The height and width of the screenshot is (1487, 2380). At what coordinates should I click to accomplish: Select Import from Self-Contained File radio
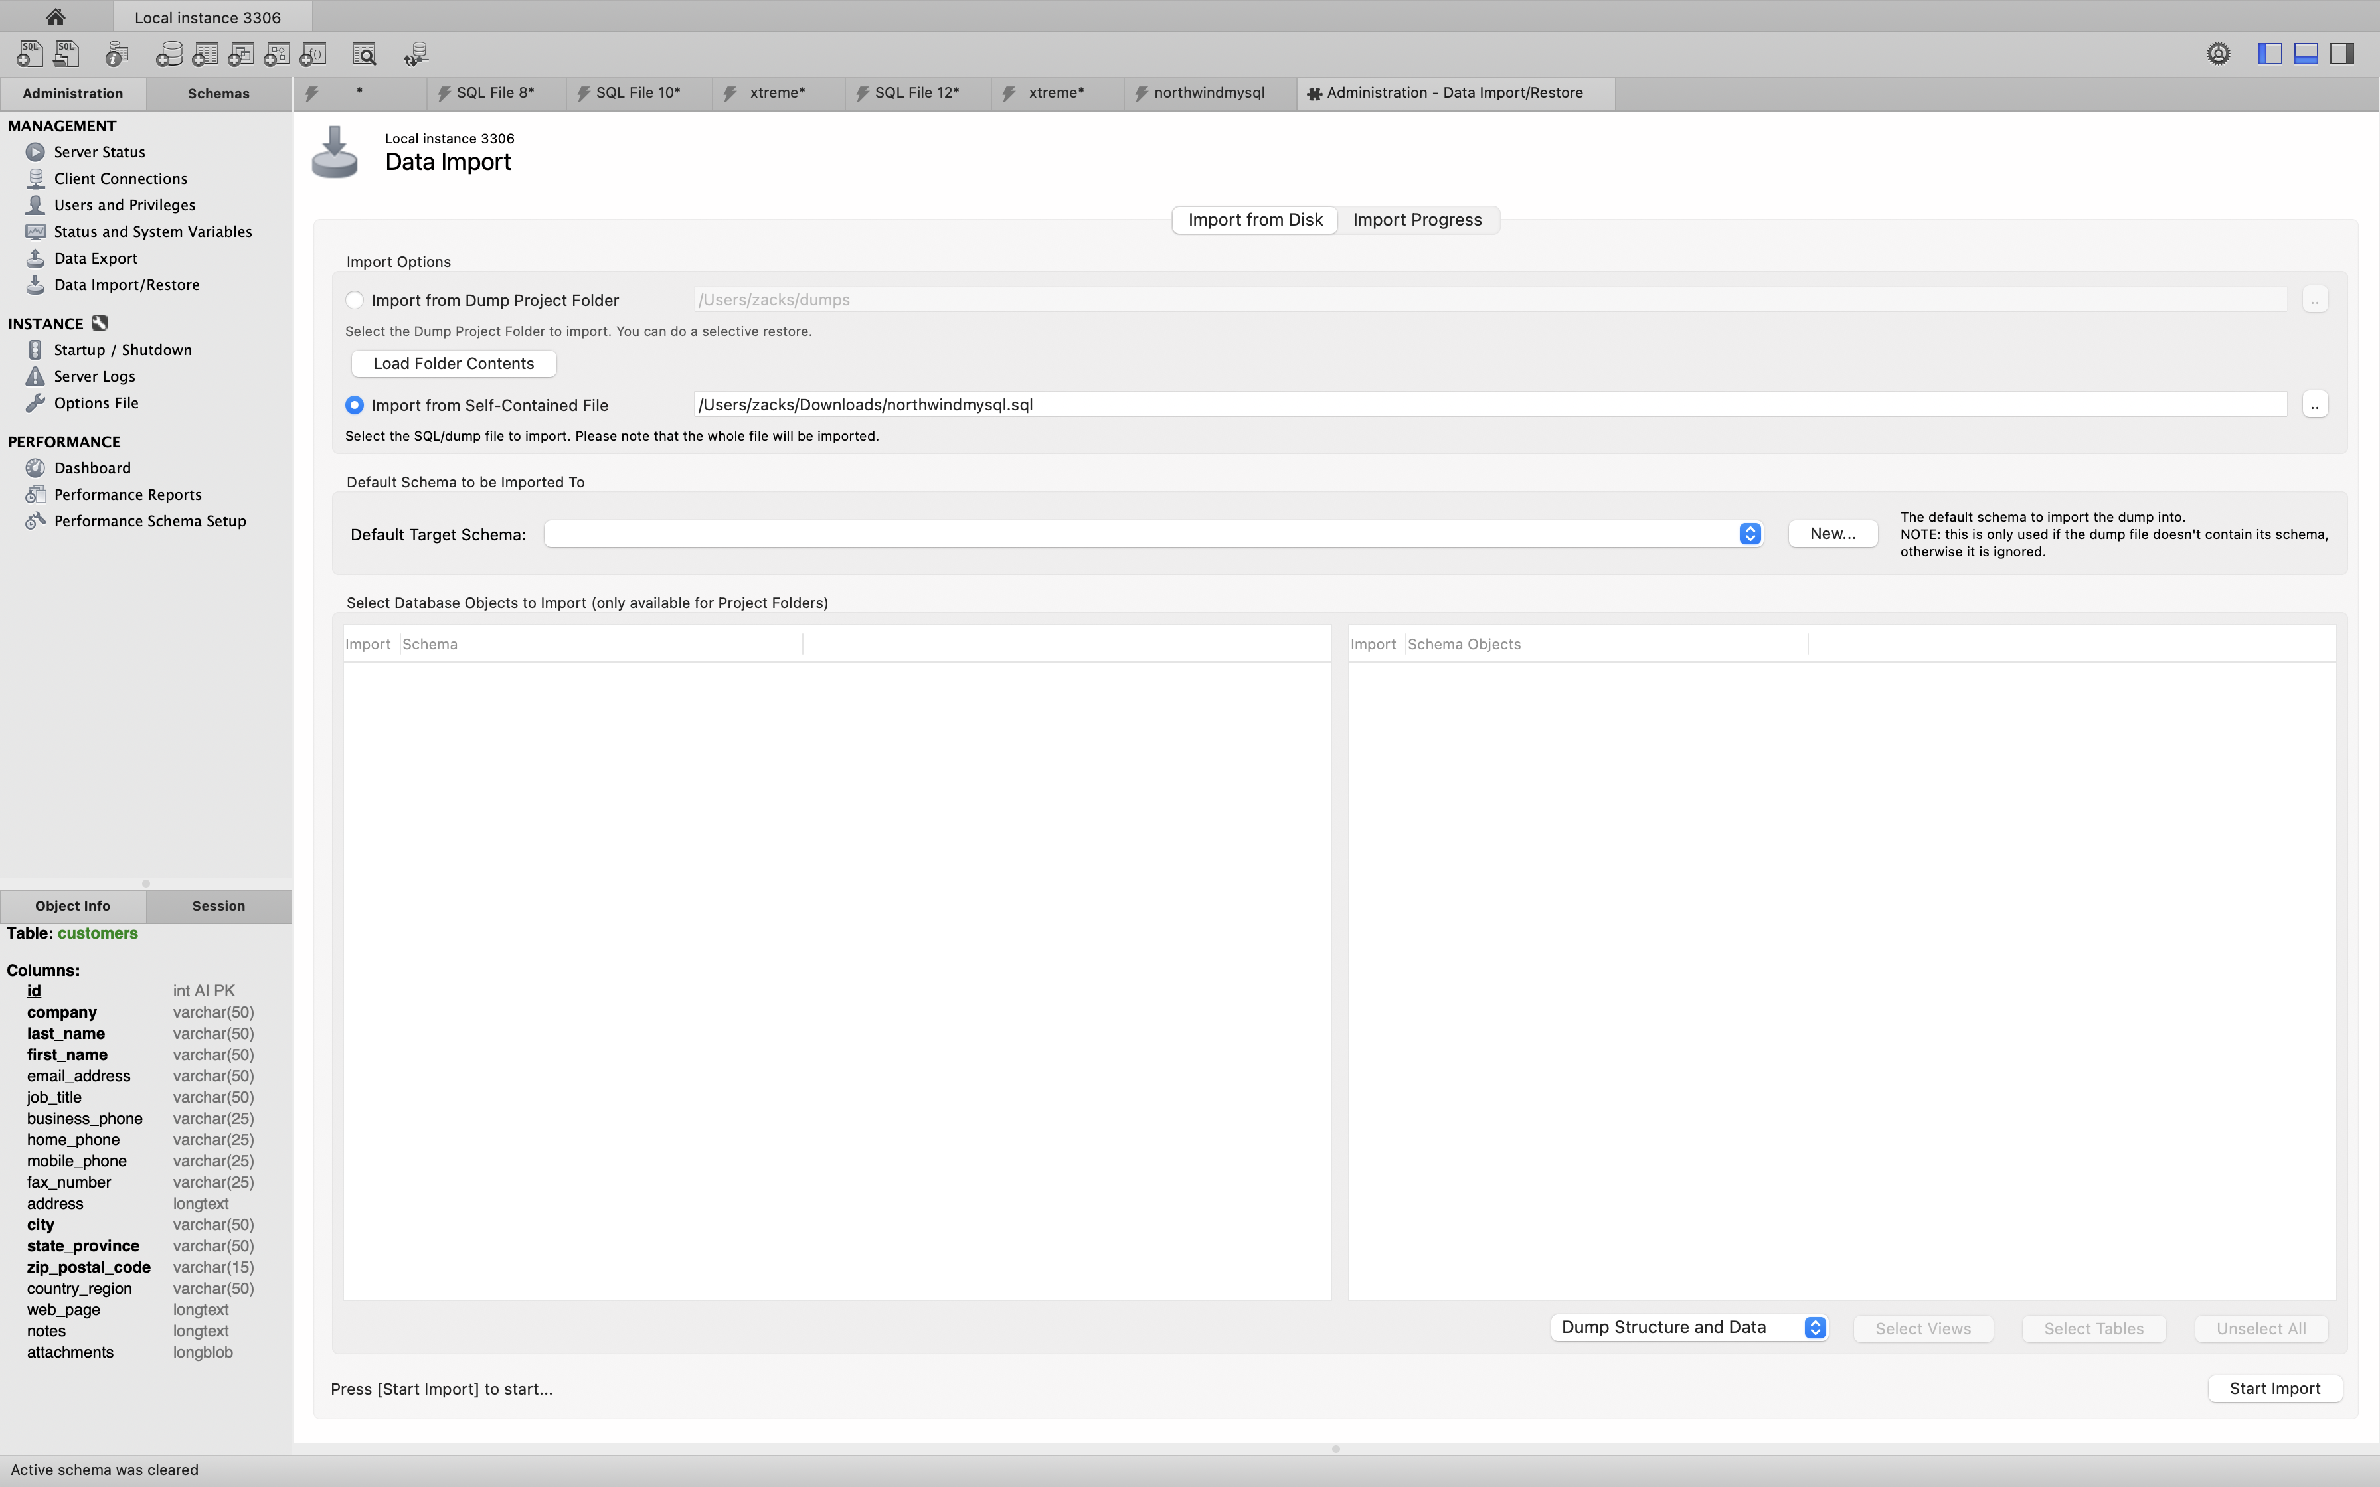click(x=355, y=405)
